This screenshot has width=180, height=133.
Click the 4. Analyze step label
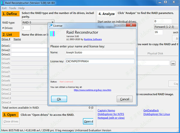(106, 14)
